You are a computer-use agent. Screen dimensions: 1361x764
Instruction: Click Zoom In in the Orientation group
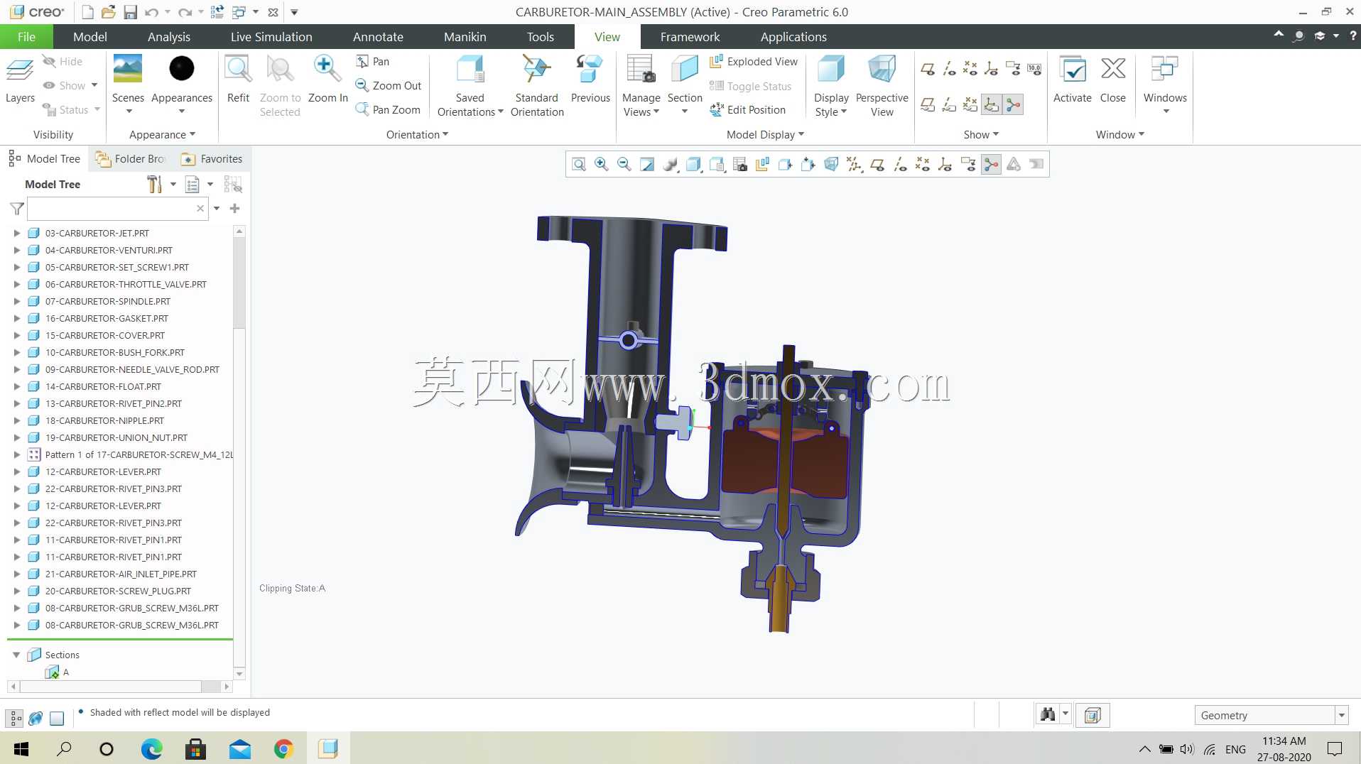[x=327, y=80]
